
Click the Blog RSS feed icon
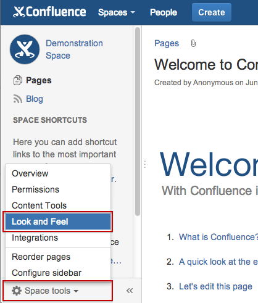(x=18, y=99)
